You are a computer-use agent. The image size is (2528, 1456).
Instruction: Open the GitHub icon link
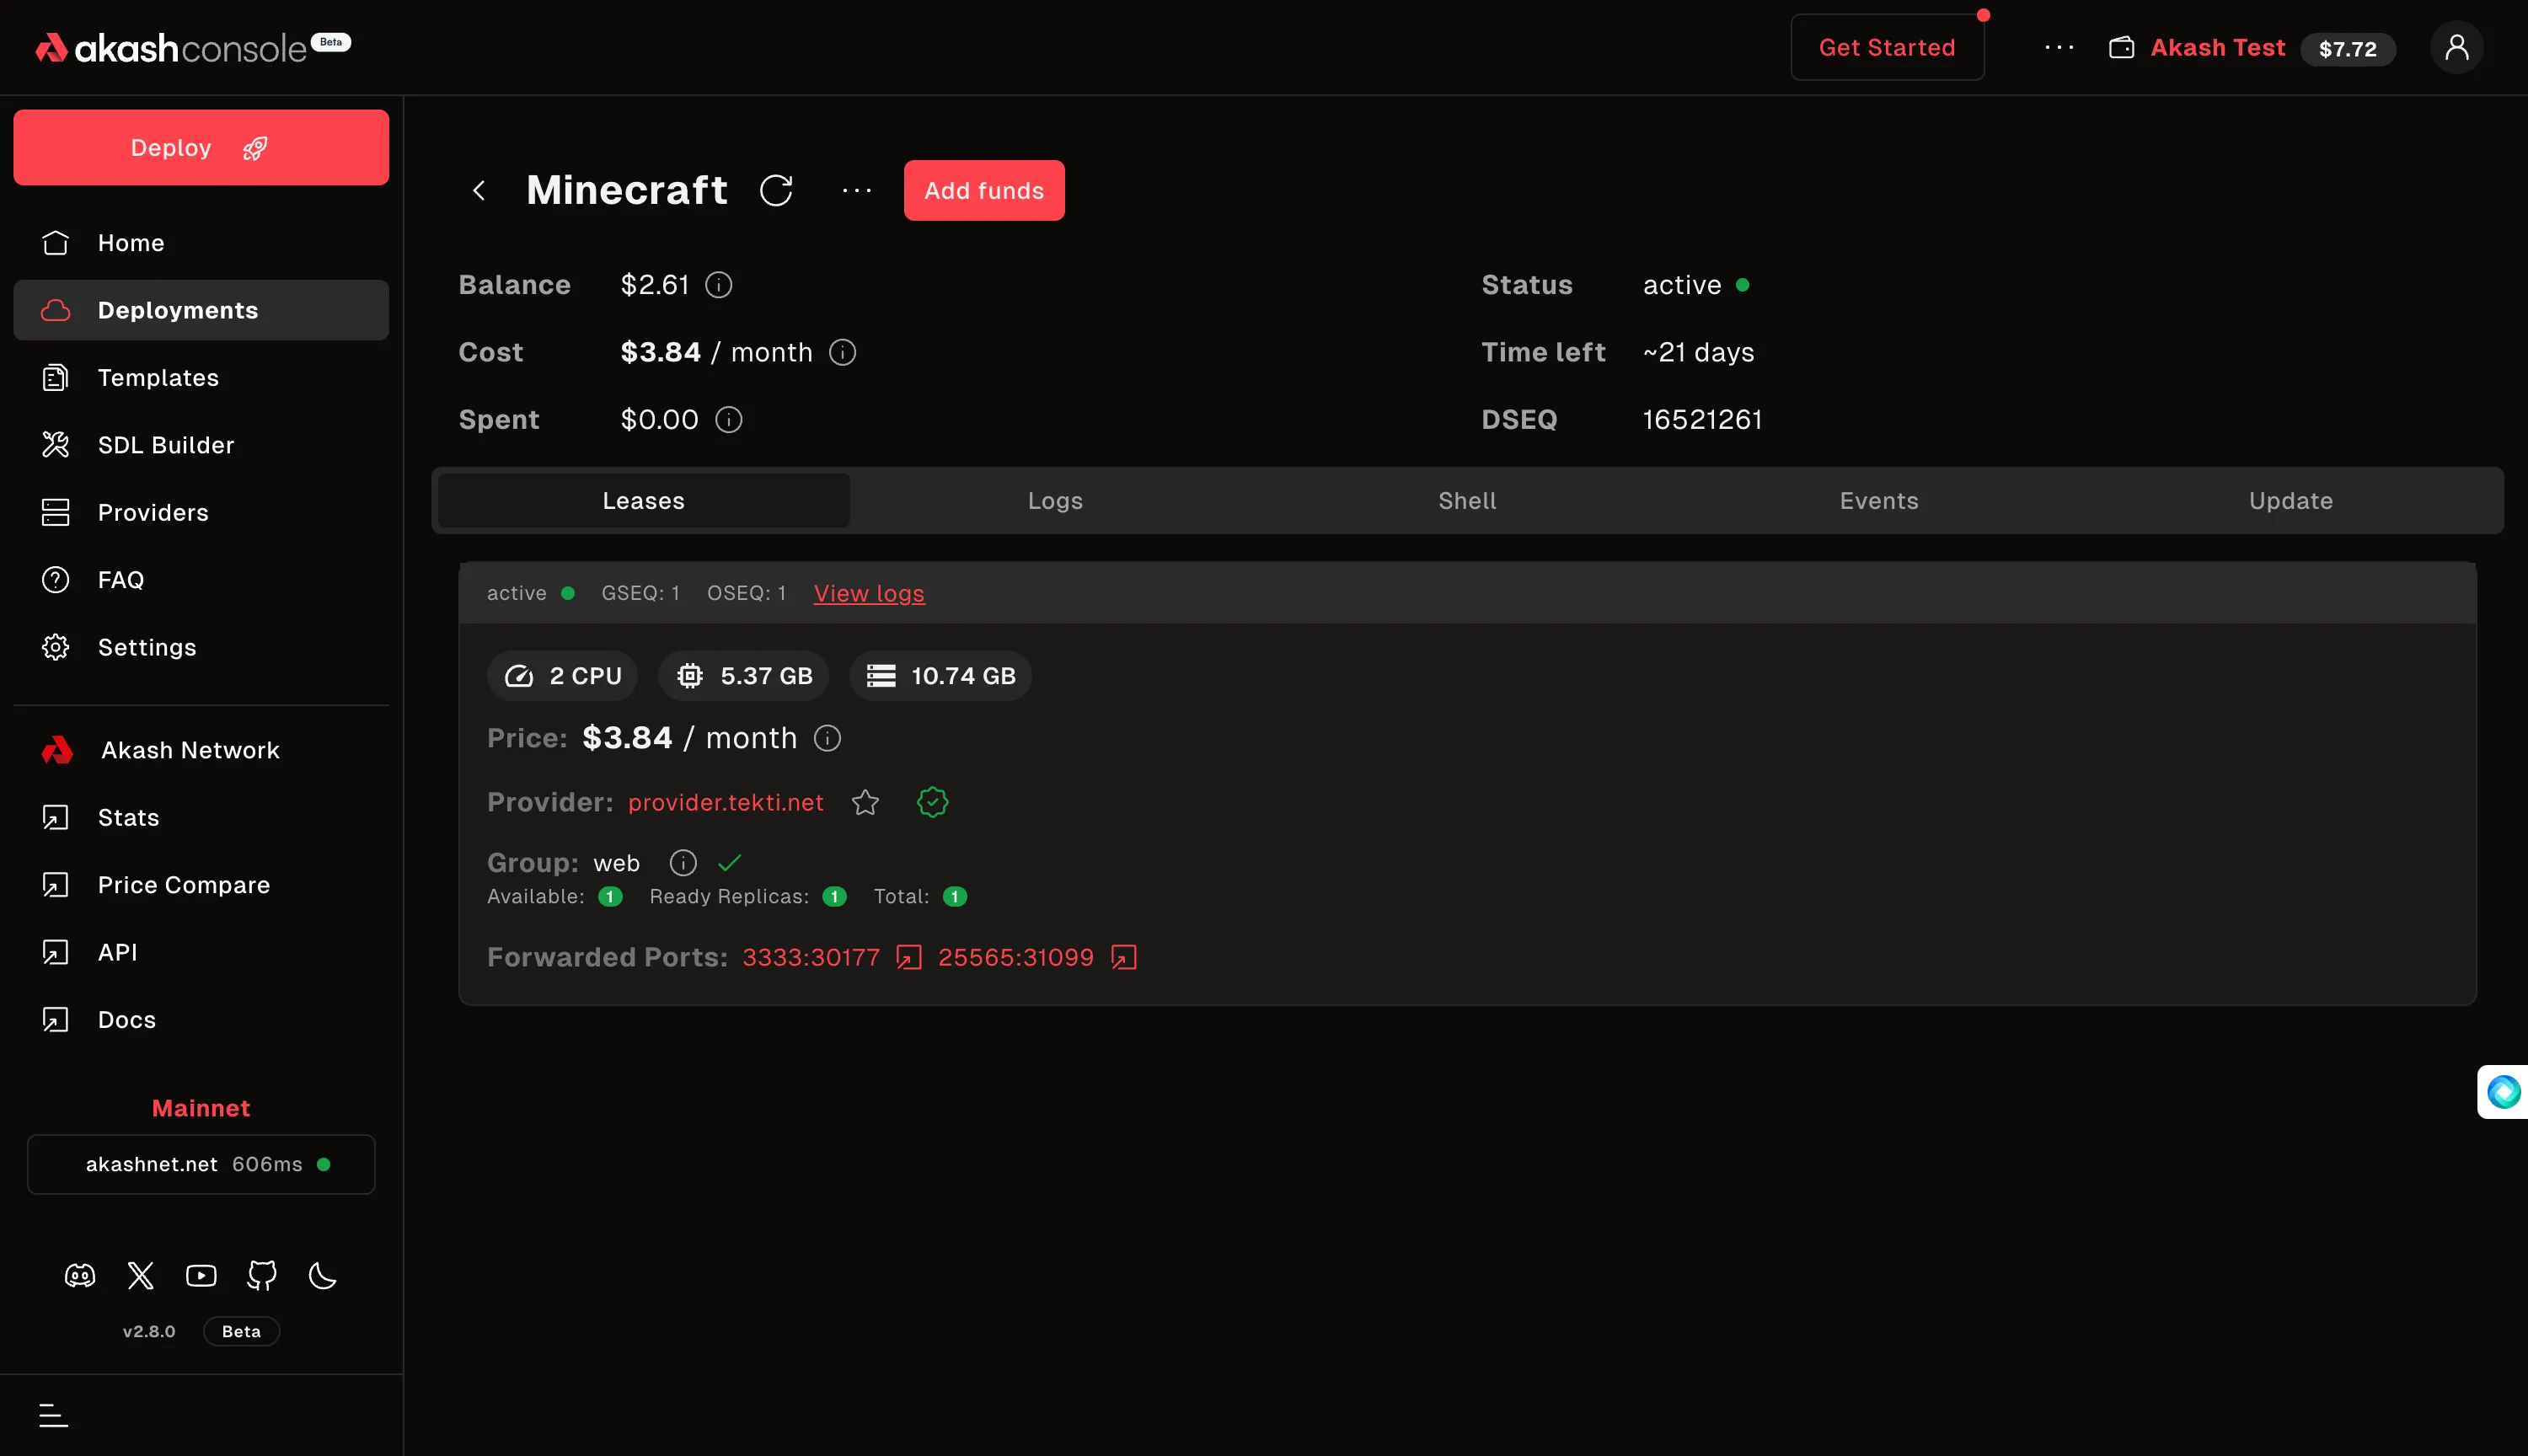pos(262,1275)
